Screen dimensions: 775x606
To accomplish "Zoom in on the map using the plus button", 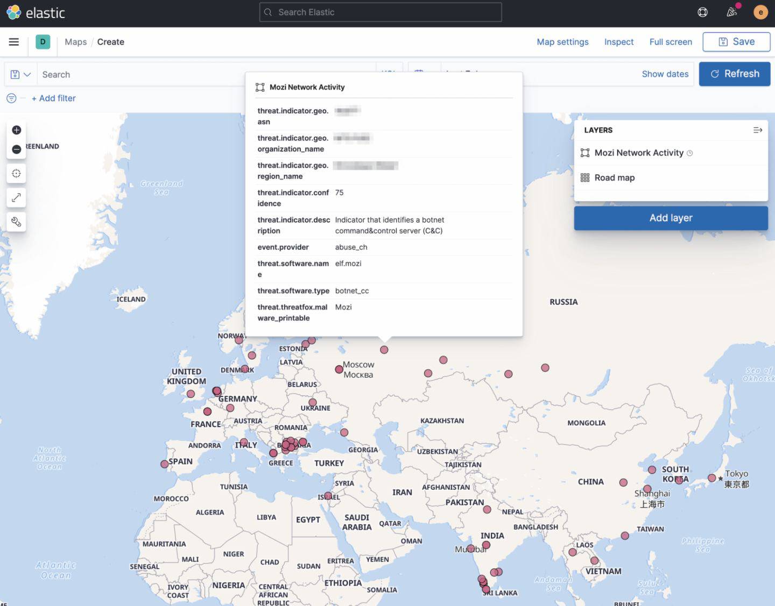I will coord(16,130).
